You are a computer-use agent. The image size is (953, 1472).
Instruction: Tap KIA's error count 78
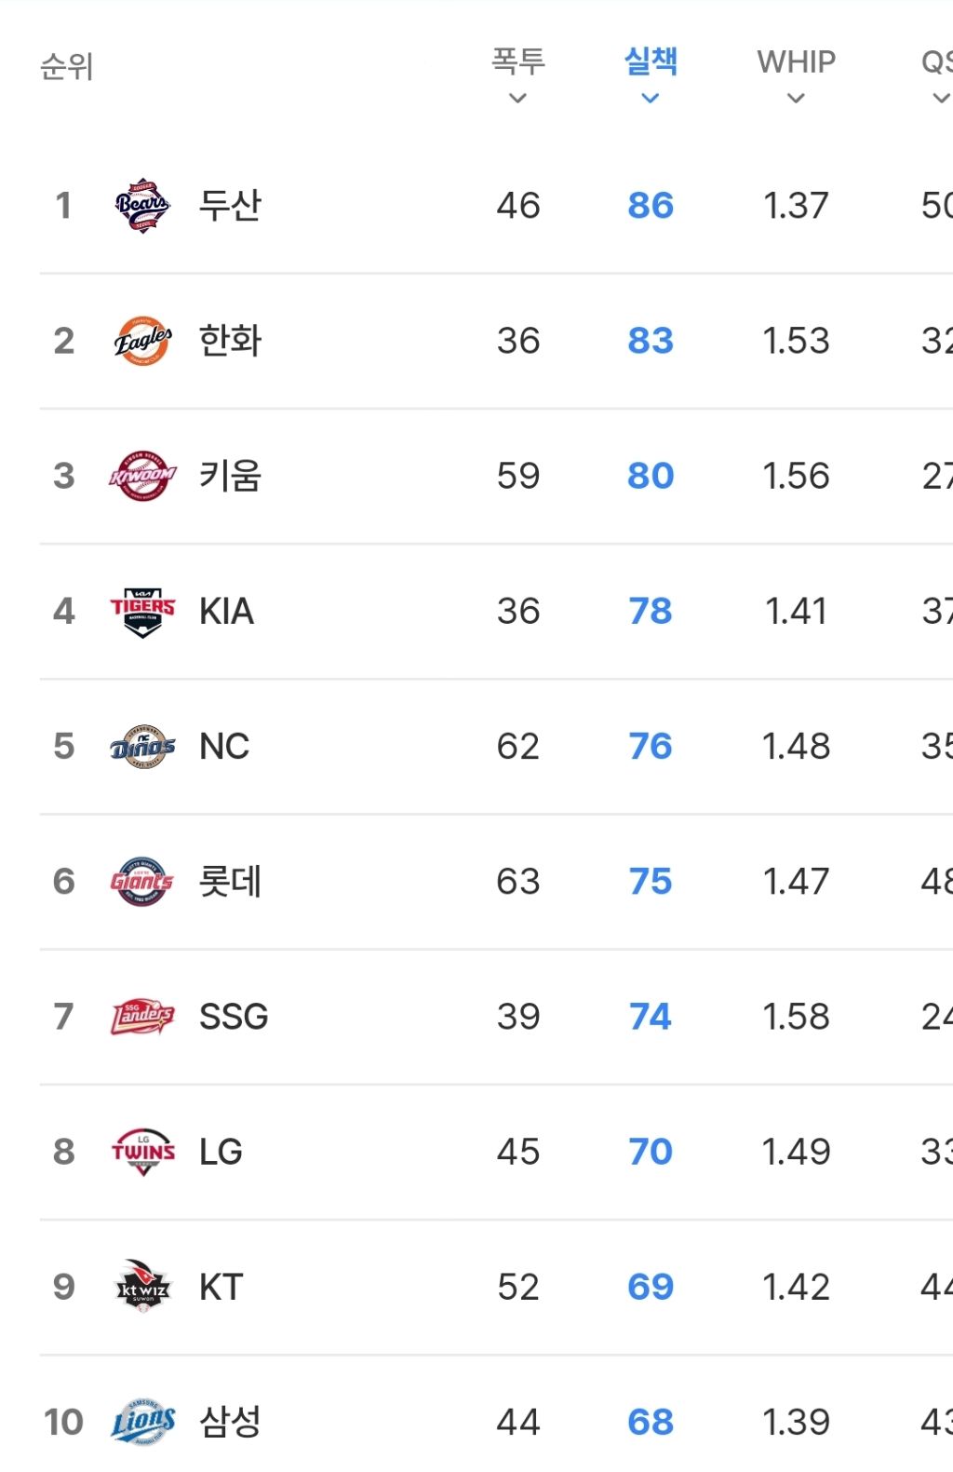coord(651,612)
